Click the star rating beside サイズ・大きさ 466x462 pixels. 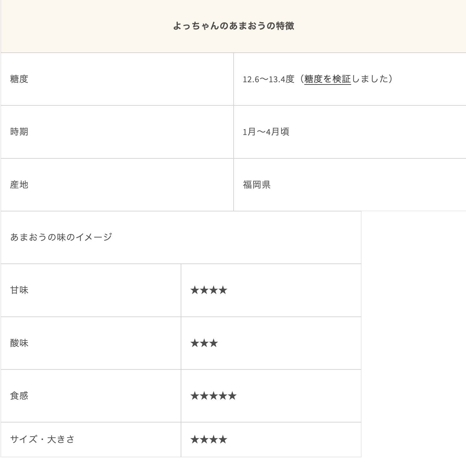209,439
